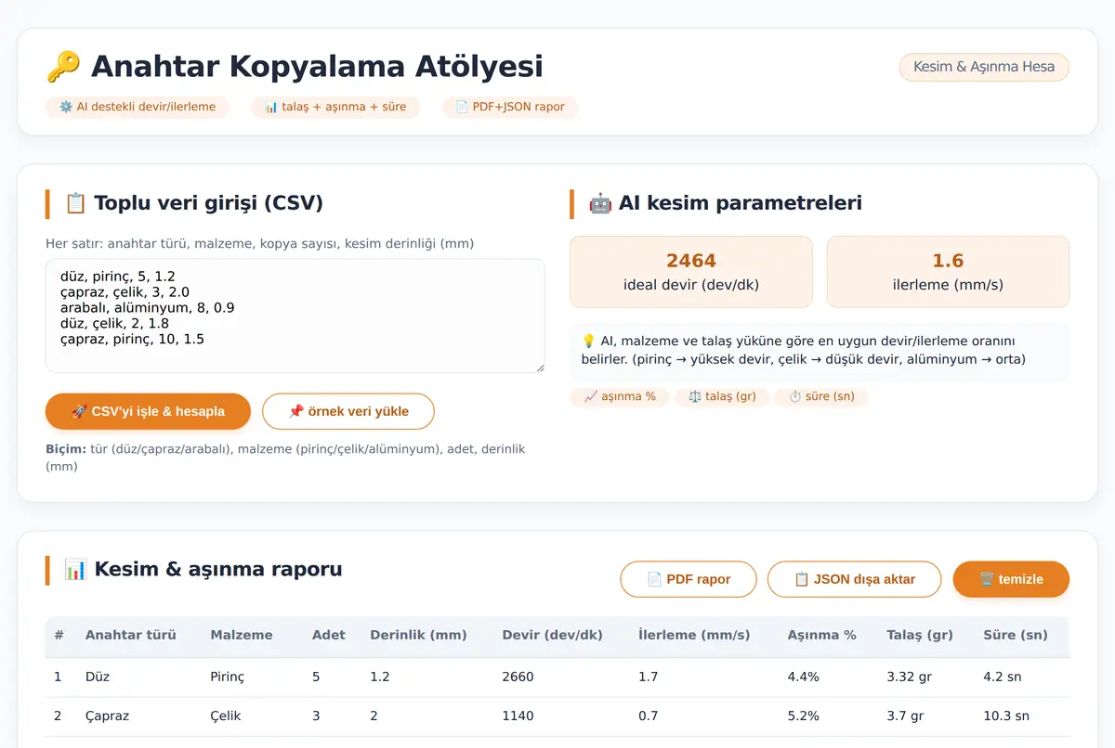Image resolution: width=1115 pixels, height=748 pixels.
Task: Click the light bulb AI hint text
Action: pyautogui.click(x=820, y=350)
